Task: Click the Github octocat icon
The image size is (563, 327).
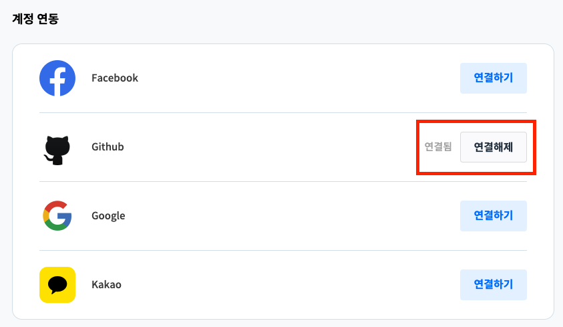Action: pos(57,148)
